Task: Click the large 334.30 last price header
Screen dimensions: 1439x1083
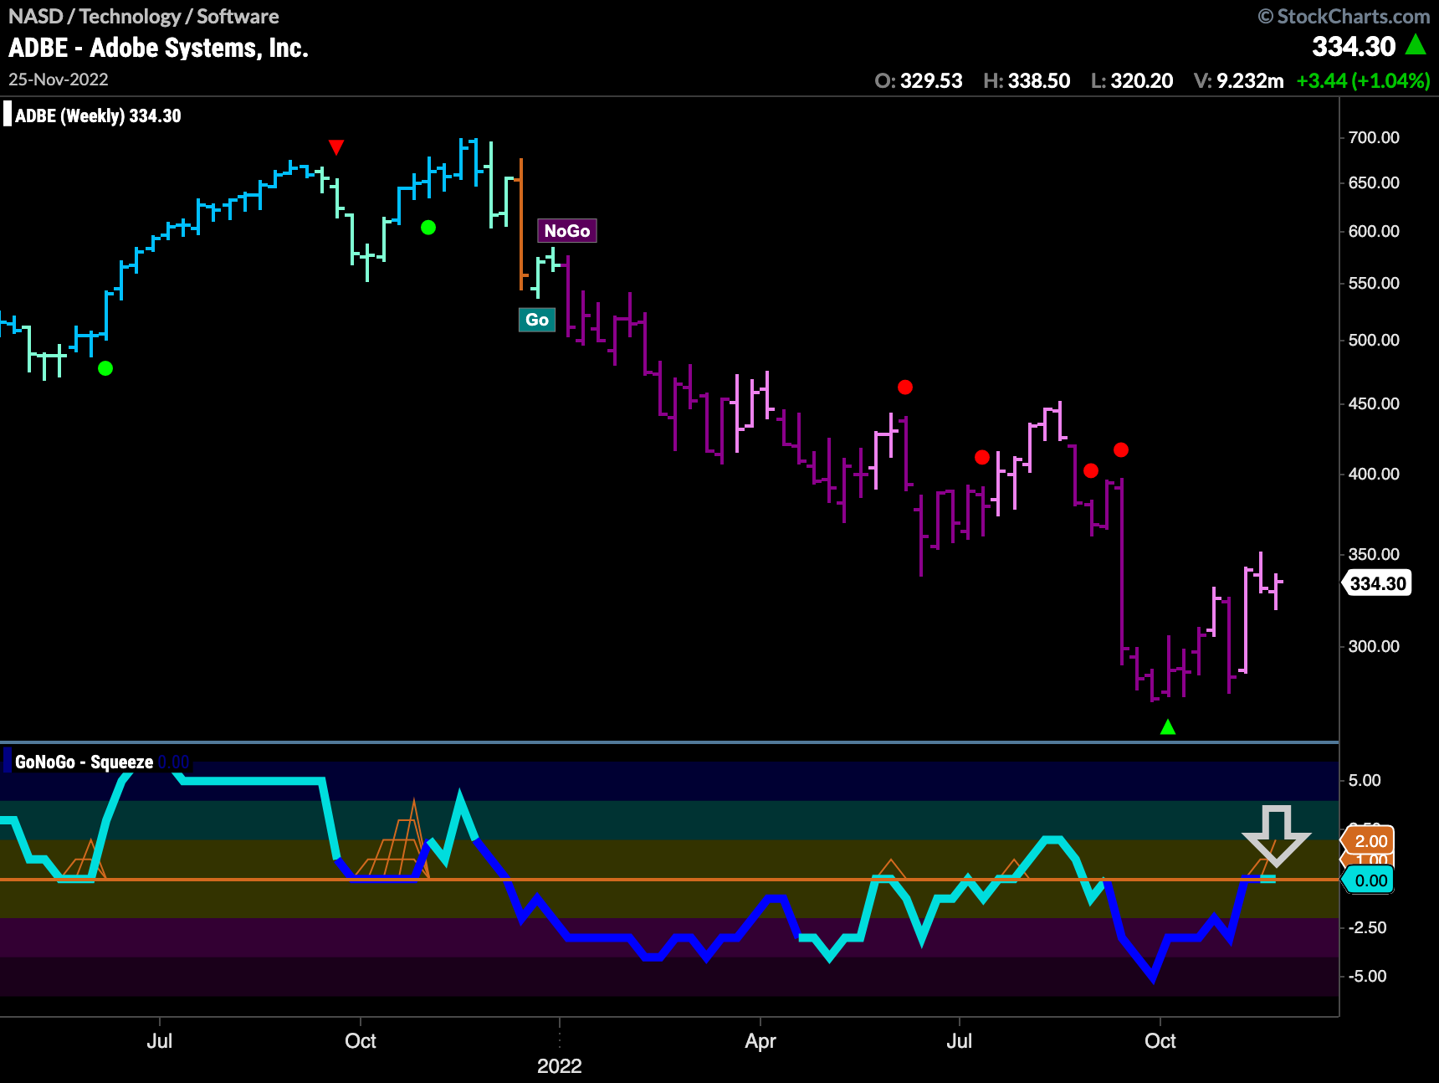Action: 1354,47
